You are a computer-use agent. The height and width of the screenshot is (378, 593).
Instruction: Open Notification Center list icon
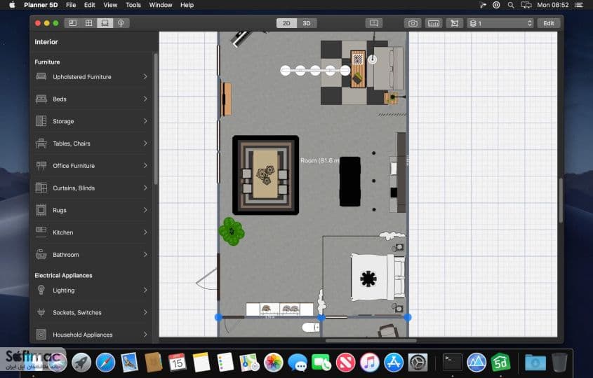(x=579, y=5)
